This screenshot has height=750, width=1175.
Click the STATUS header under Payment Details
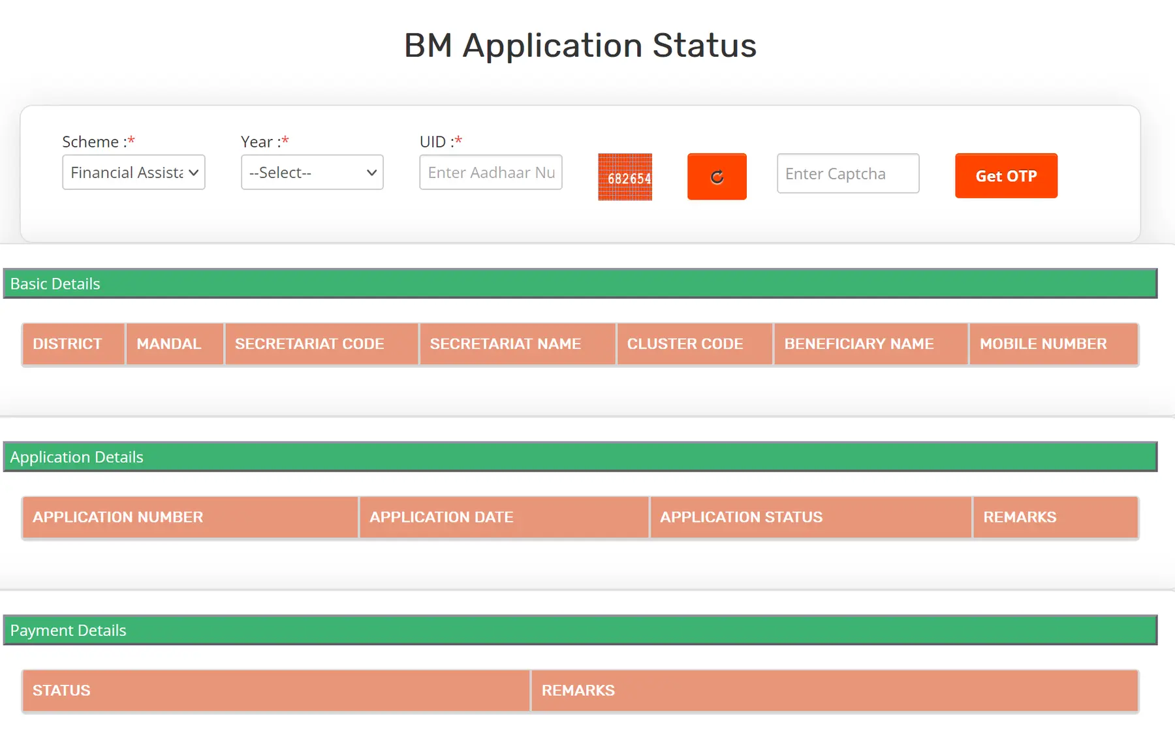coord(61,690)
